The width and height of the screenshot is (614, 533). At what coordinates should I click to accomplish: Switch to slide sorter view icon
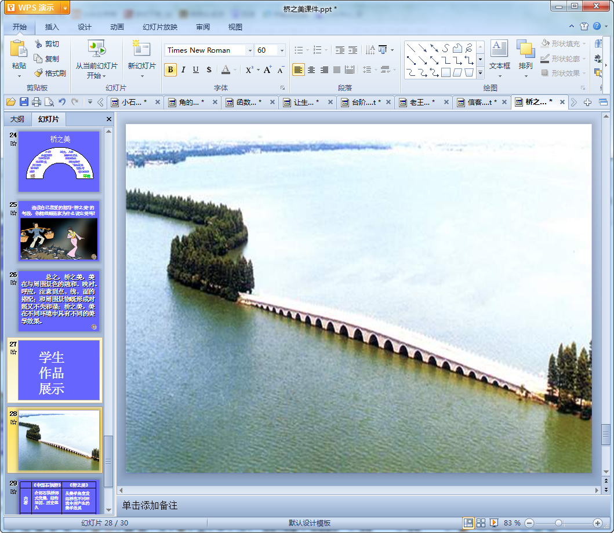point(481,523)
